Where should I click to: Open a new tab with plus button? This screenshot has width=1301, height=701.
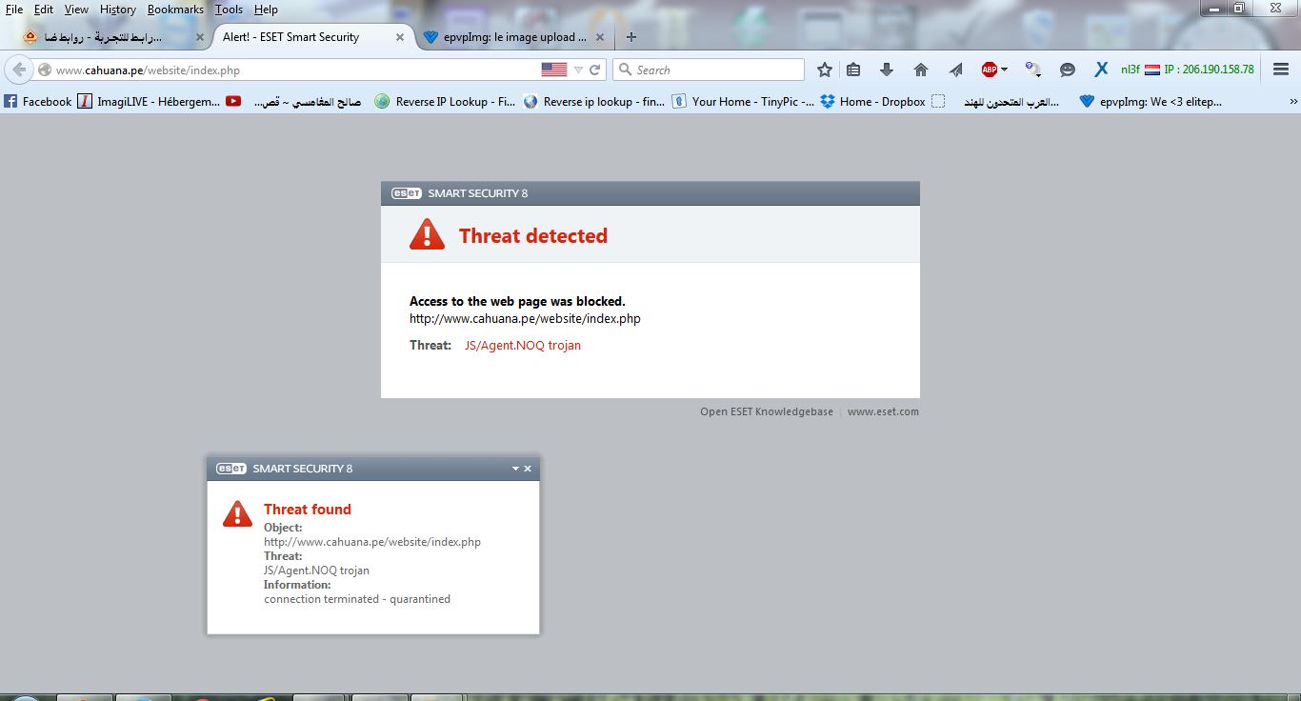pyautogui.click(x=630, y=37)
